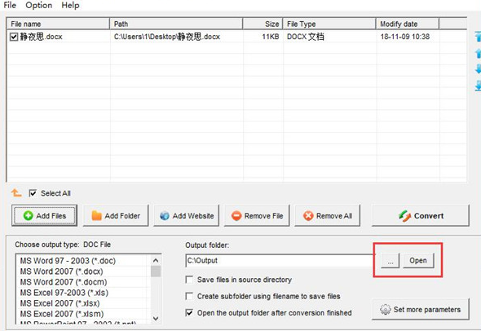Image resolution: width=481 pixels, height=331 pixels.
Task: Click the DOCX 文档 file type cell
Action: pyautogui.click(x=306, y=37)
